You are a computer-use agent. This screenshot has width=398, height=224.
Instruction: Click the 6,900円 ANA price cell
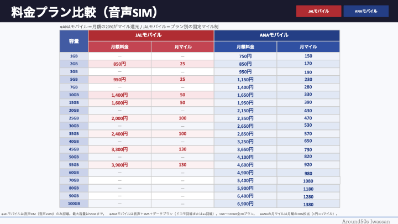click(245, 204)
